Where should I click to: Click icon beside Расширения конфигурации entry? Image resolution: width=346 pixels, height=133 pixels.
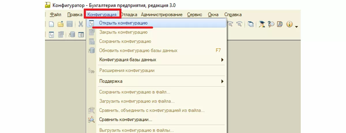[x=92, y=70]
